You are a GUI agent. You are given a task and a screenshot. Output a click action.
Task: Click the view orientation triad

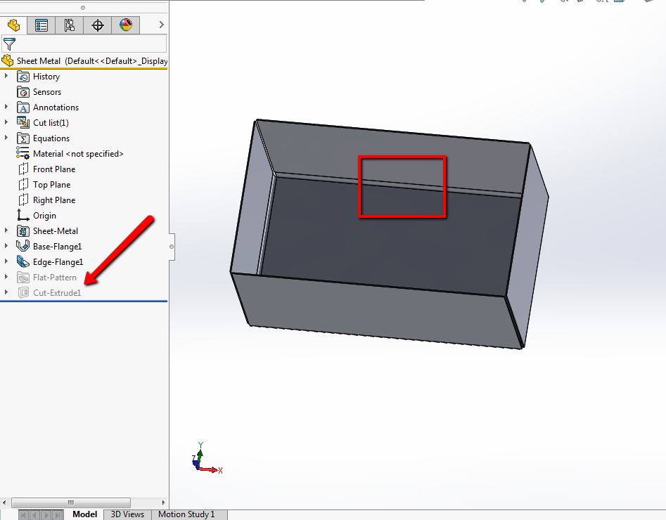point(207,458)
